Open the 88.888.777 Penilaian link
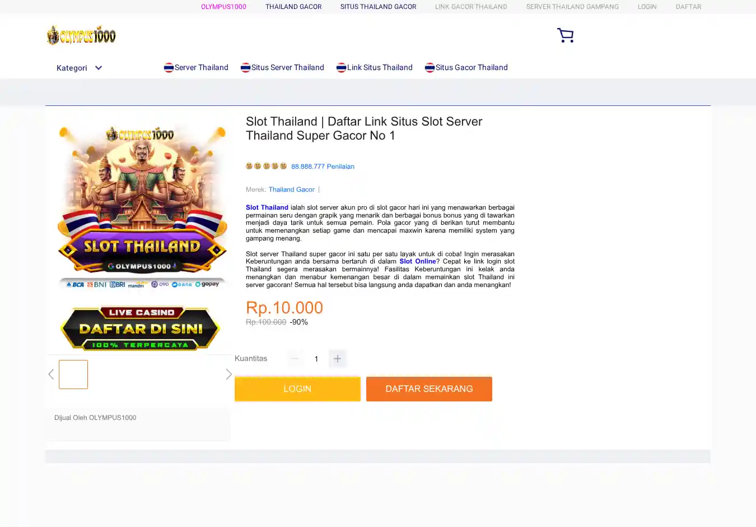This screenshot has height=527, width=756. point(323,167)
